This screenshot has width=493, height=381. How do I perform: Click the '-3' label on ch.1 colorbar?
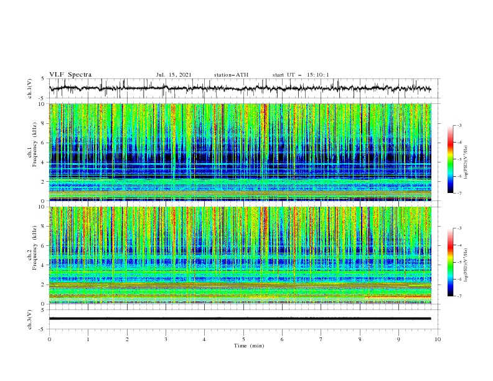click(x=459, y=125)
